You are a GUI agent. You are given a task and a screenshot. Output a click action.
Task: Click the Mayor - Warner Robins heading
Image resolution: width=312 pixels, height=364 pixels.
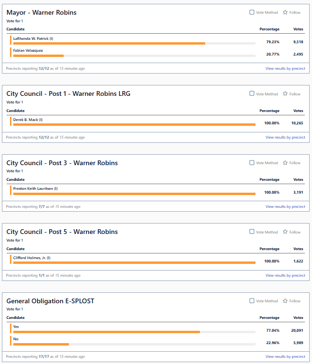(x=41, y=12)
